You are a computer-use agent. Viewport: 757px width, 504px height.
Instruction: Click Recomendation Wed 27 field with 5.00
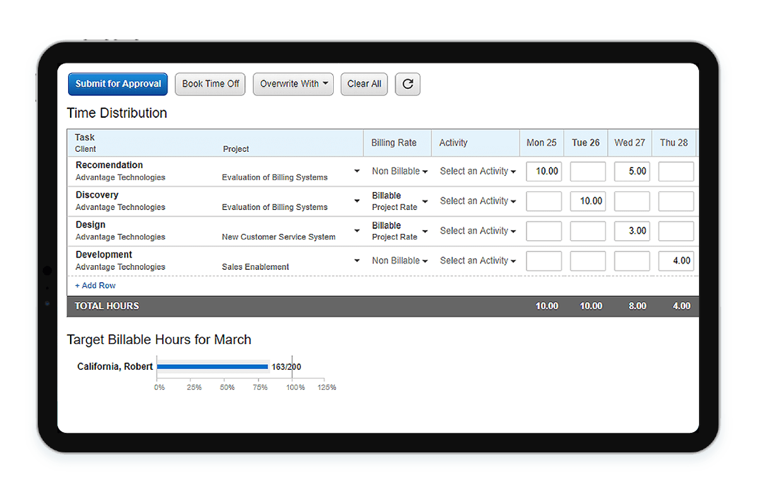[632, 171]
